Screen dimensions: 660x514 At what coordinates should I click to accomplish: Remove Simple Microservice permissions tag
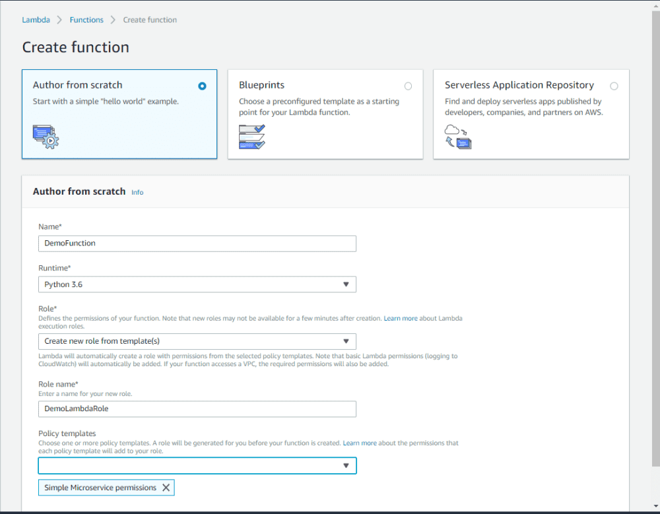pos(166,488)
